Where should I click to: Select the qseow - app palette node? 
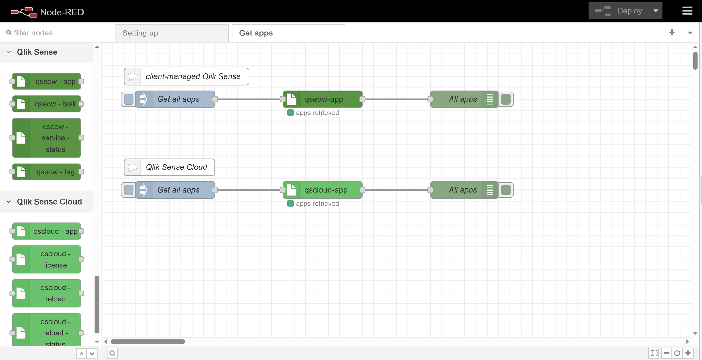click(x=46, y=81)
